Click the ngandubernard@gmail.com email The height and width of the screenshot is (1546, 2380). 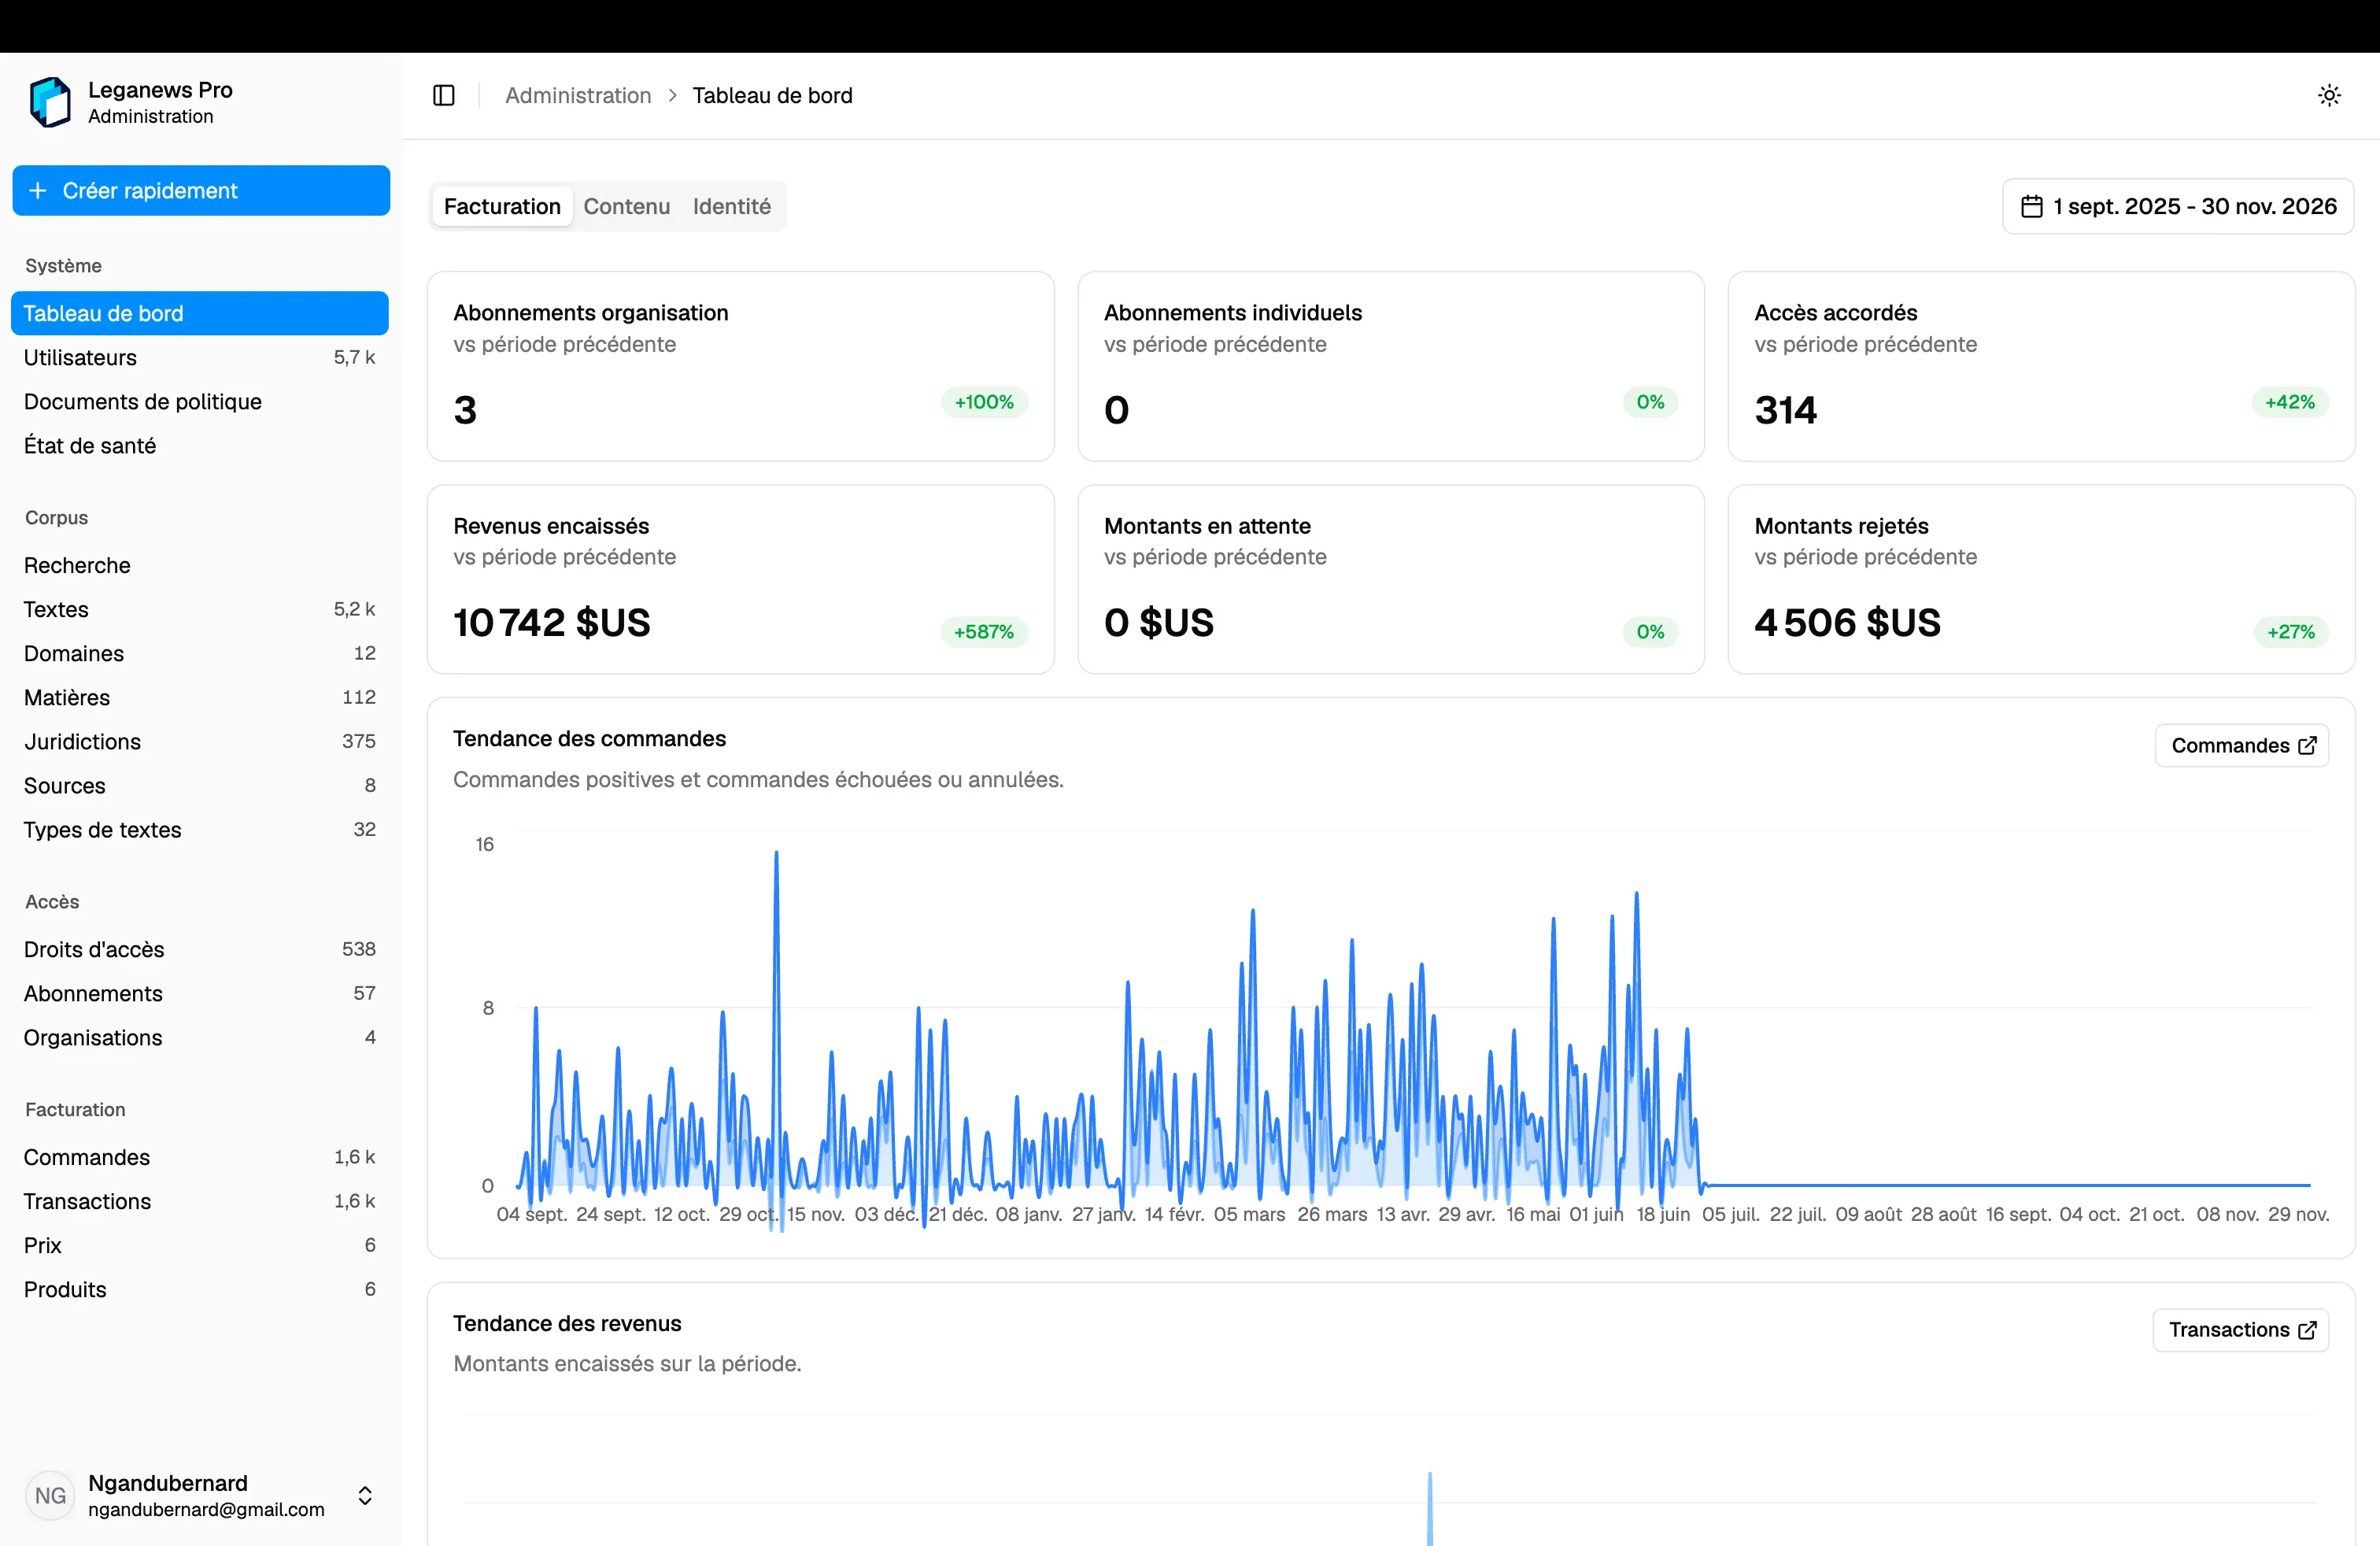click(206, 1509)
